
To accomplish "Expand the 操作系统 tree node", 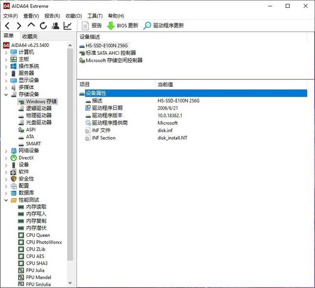I will coord(6,67).
